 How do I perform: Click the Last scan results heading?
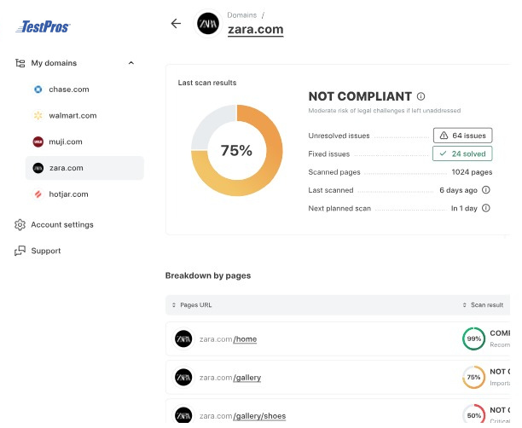point(207,83)
